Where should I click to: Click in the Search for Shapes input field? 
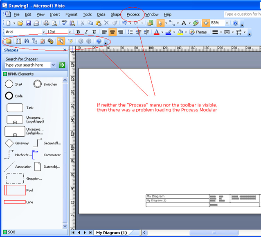[28, 65]
